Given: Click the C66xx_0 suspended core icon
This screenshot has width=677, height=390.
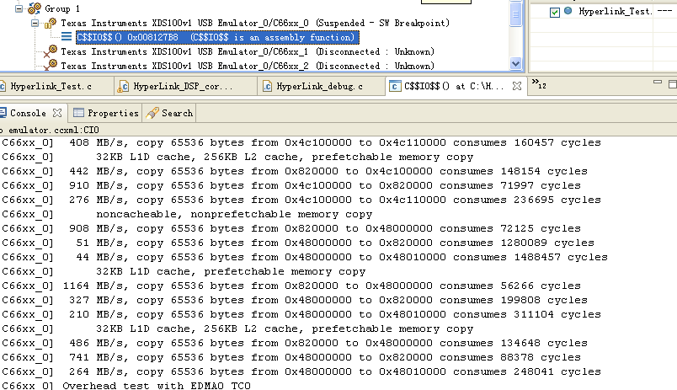Looking at the screenshot, I should [x=51, y=23].
